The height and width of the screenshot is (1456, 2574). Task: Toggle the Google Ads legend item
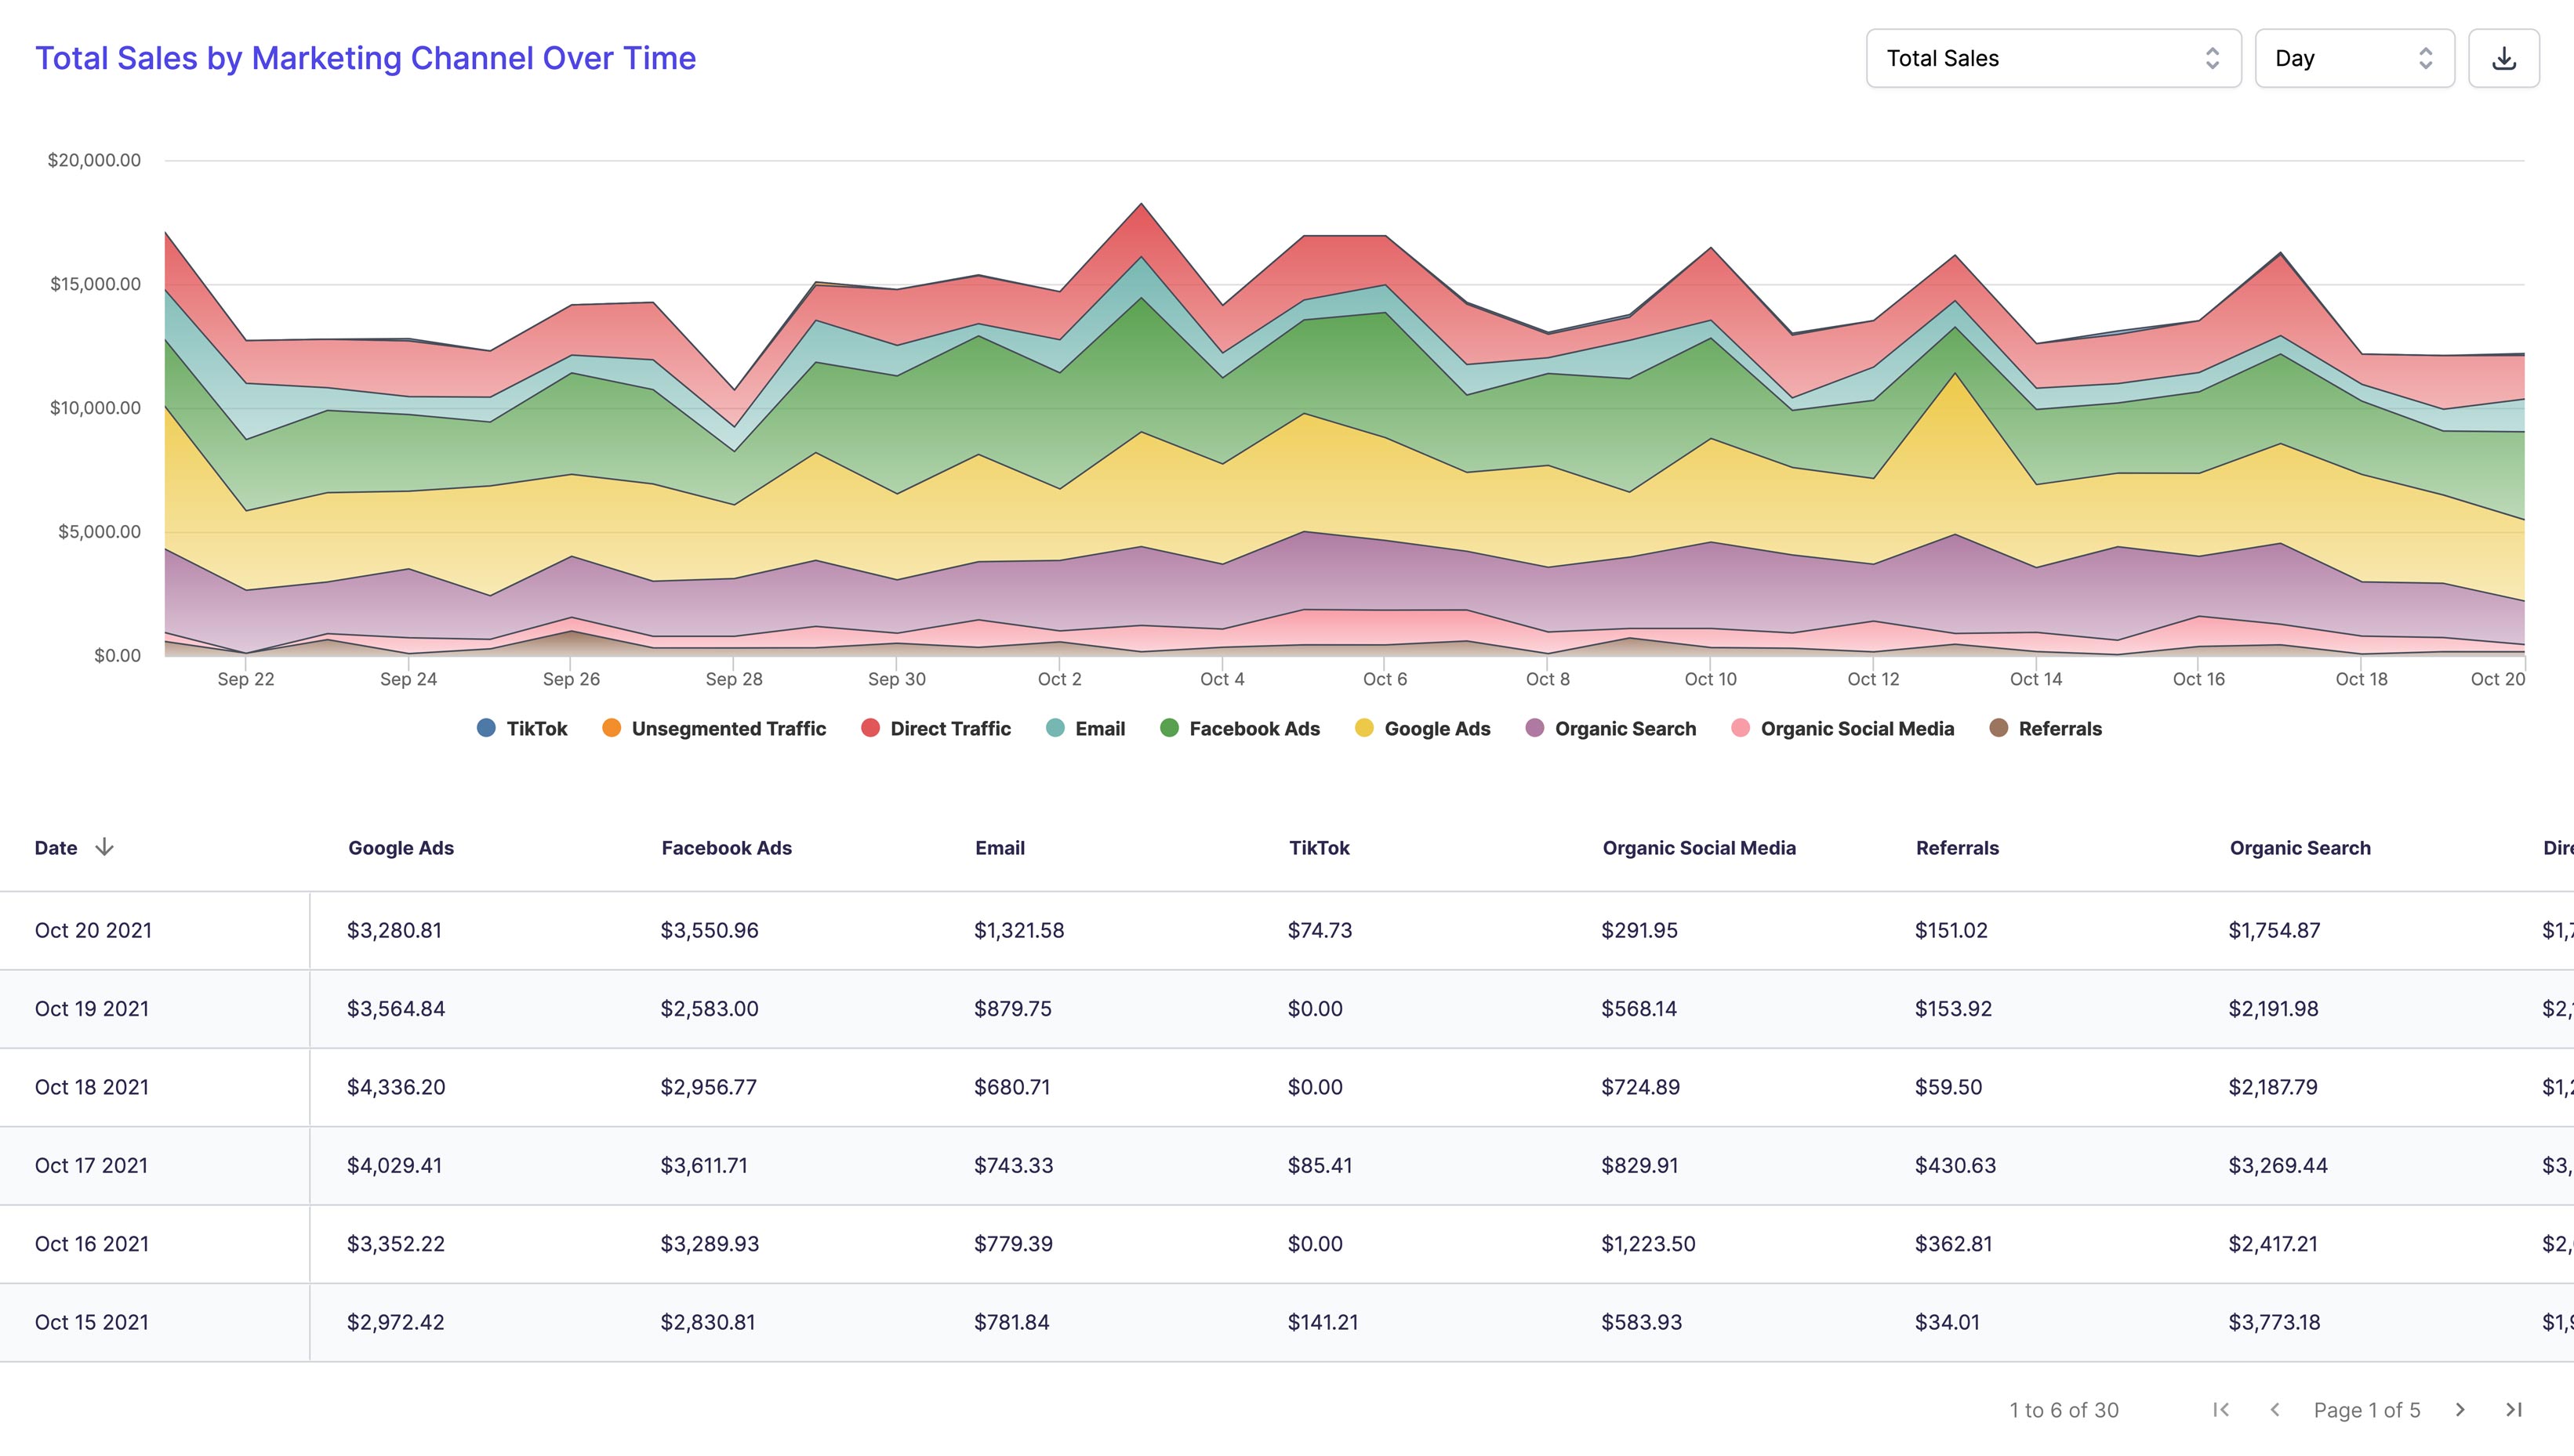(x=1421, y=728)
